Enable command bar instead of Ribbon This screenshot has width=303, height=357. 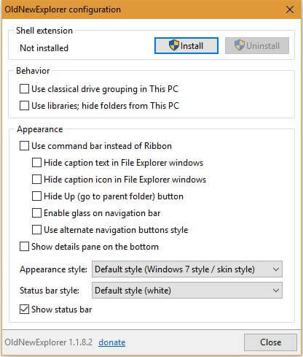[24, 146]
